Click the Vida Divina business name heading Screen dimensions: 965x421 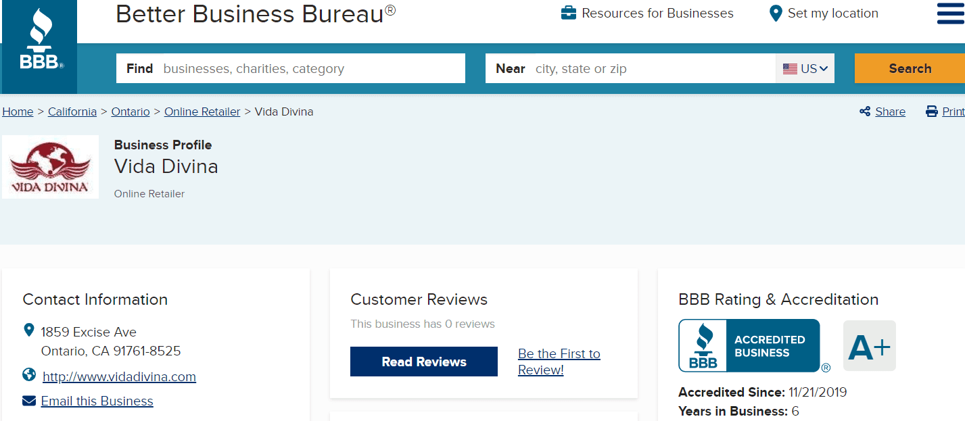166,166
